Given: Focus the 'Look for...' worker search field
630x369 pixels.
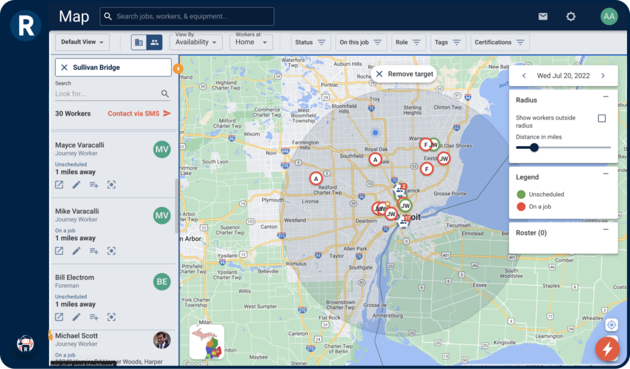Looking at the screenshot, I should click(x=108, y=94).
